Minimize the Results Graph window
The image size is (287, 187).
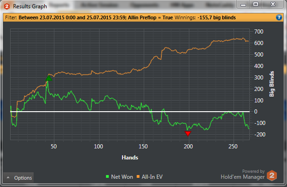(243, 5)
